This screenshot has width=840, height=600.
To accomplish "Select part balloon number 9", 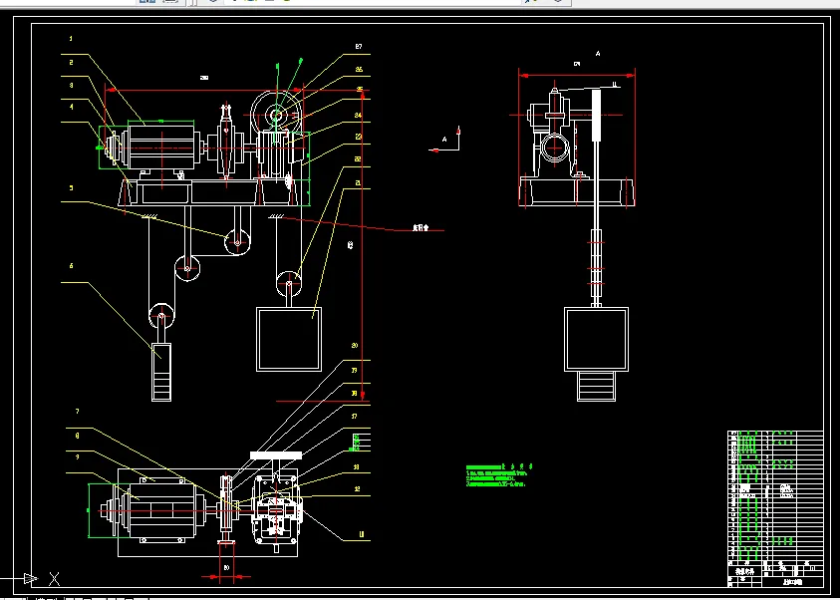I will click(x=77, y=457).
